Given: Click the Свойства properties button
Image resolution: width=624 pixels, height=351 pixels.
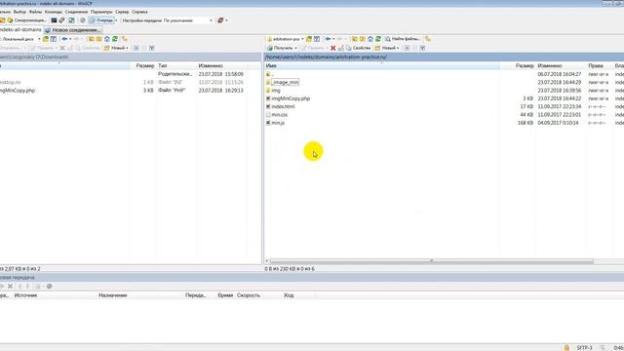Looking at the screenshot, I should (358, 48).
